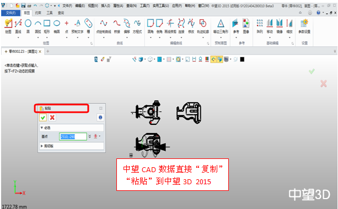Expand the 剪切板 clipboard section

[x=42, y=146]
